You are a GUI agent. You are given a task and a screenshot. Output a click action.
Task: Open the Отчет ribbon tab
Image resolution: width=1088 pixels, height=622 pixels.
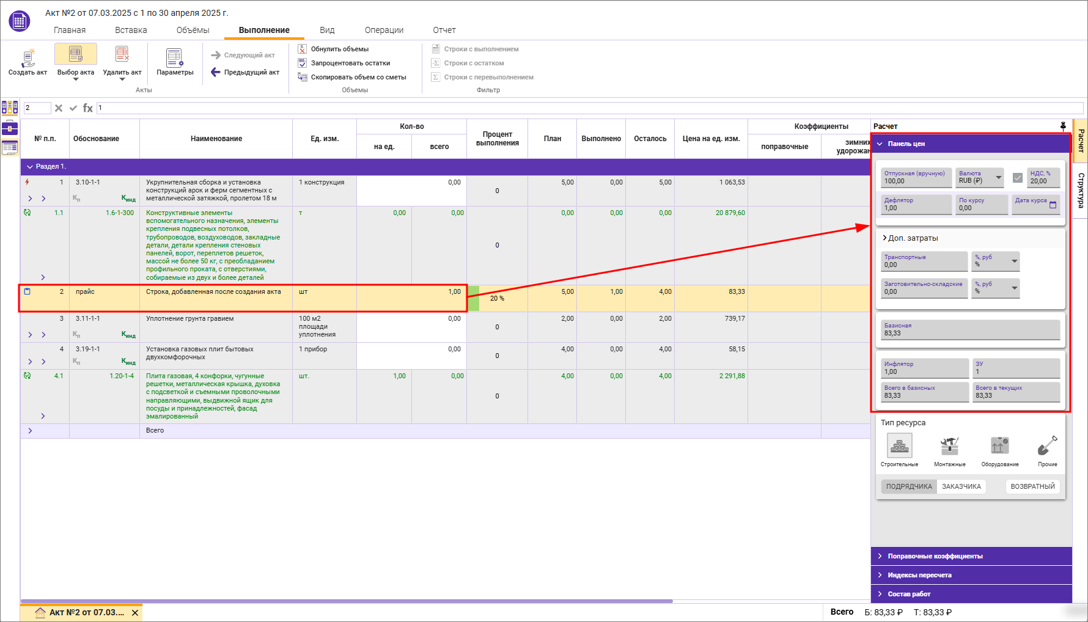coord(444,30)
